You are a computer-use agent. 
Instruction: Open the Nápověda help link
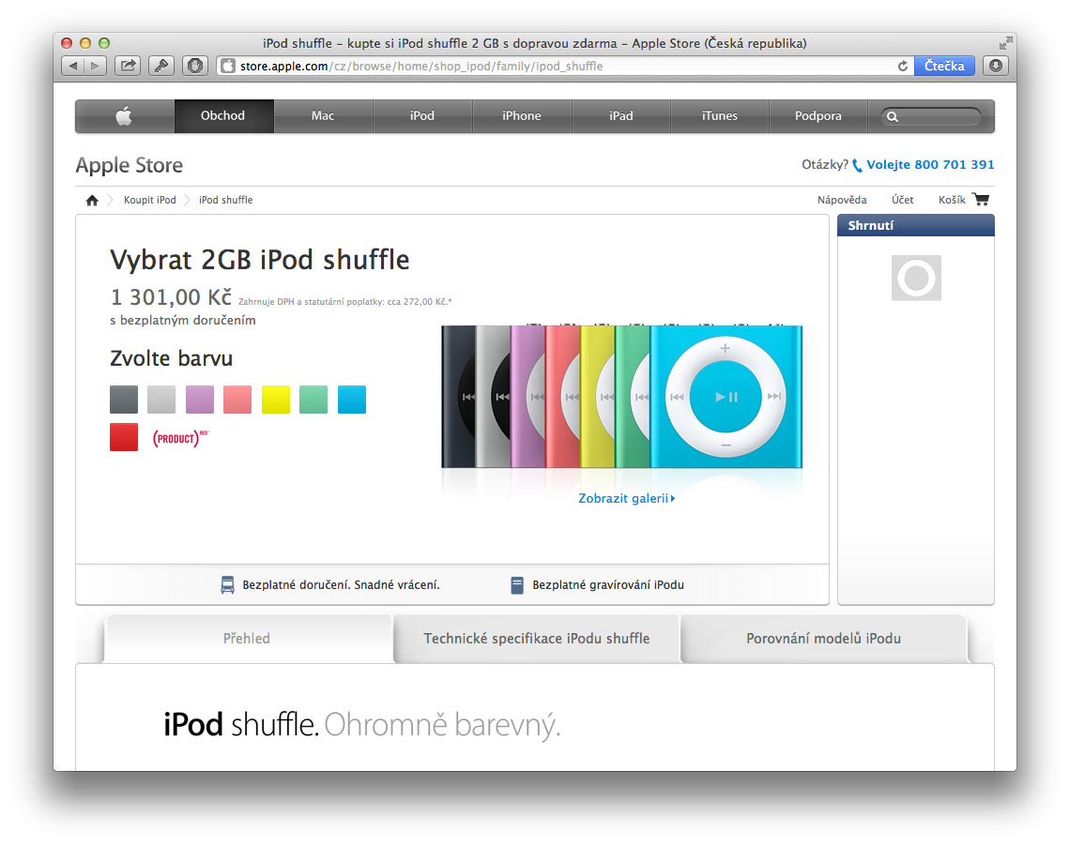(841, 200)
